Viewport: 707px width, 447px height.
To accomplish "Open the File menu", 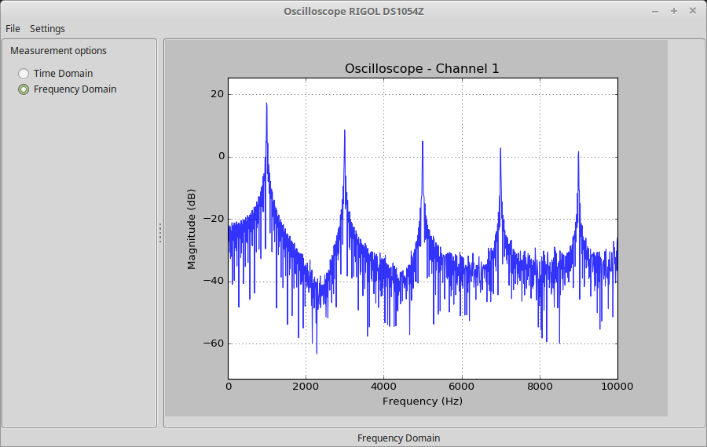I will [x=13, y=29].
